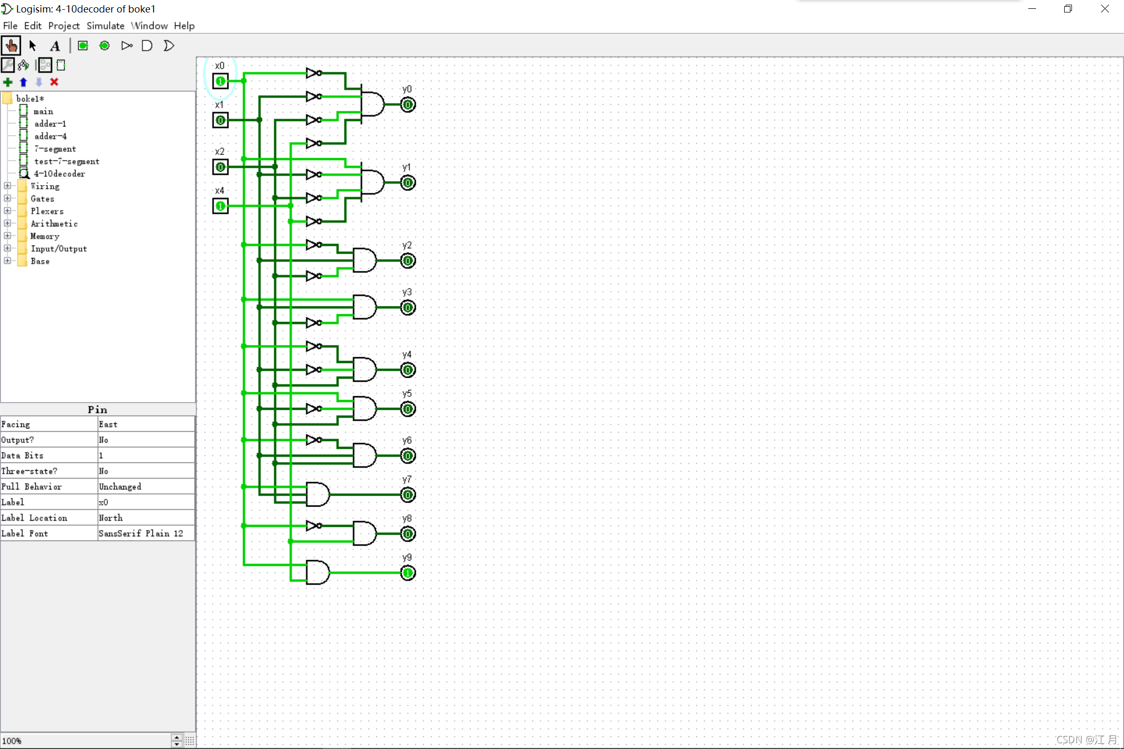The image size is (1124, 749).
Task: Expand the Wiring library folder
Action: pyautogui.click(x=7, y=186)
